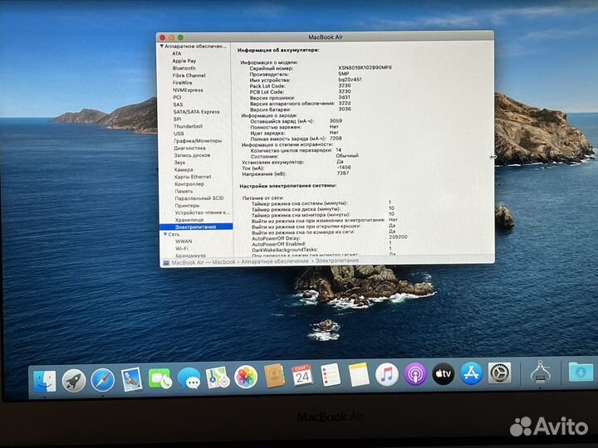The height and width of the screenshot is (448, 598).
Task: Click the green zoom window button
Action: point(180,37)
